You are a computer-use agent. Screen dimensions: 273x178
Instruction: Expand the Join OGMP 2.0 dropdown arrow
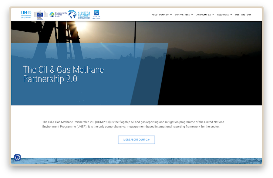click(213, 15)
